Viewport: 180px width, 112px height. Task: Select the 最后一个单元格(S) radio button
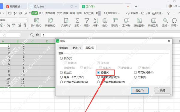61,77
